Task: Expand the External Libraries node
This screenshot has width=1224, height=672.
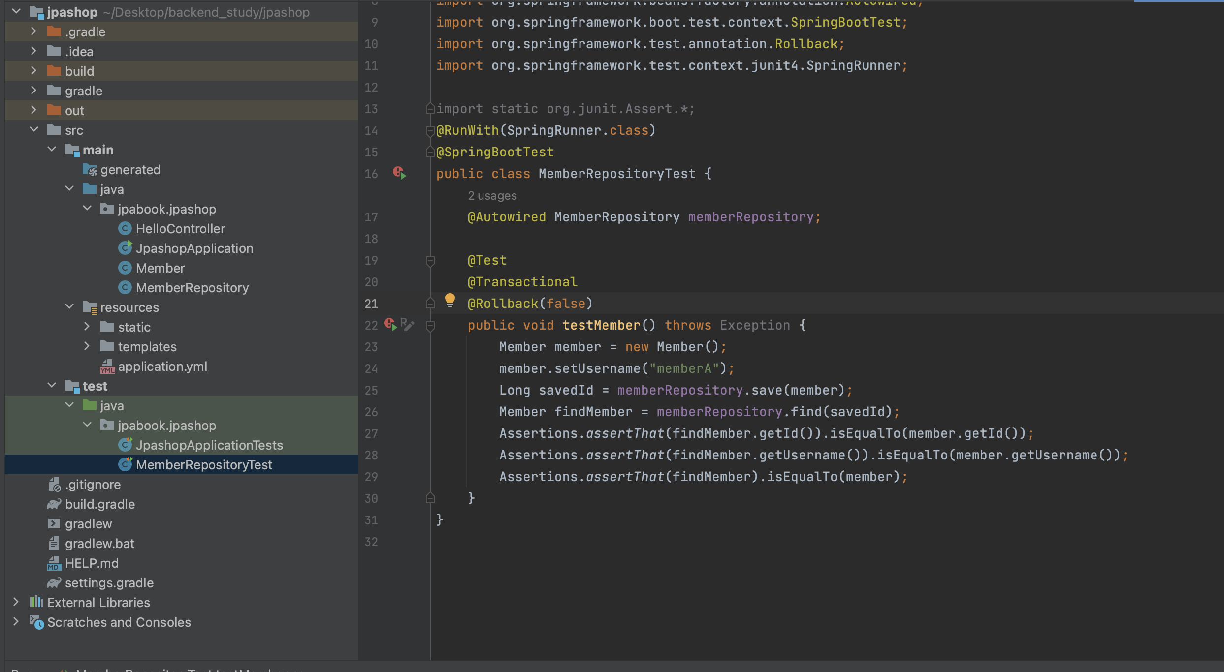Action: point(16,602)
